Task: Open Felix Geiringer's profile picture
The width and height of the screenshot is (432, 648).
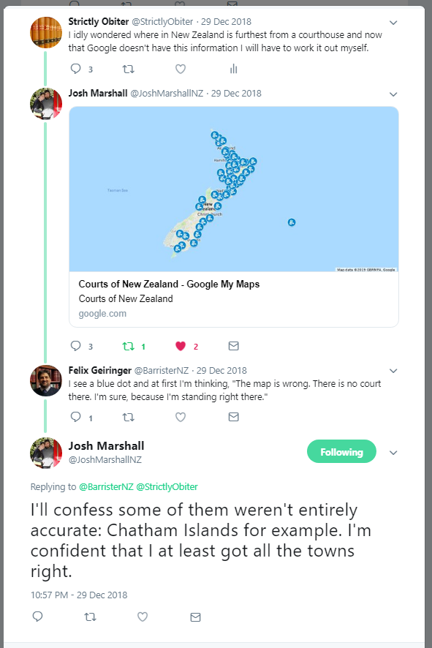Action: tap(45, 380)
